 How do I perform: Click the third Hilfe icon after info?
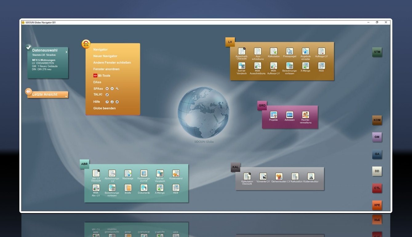click(117, 102)
